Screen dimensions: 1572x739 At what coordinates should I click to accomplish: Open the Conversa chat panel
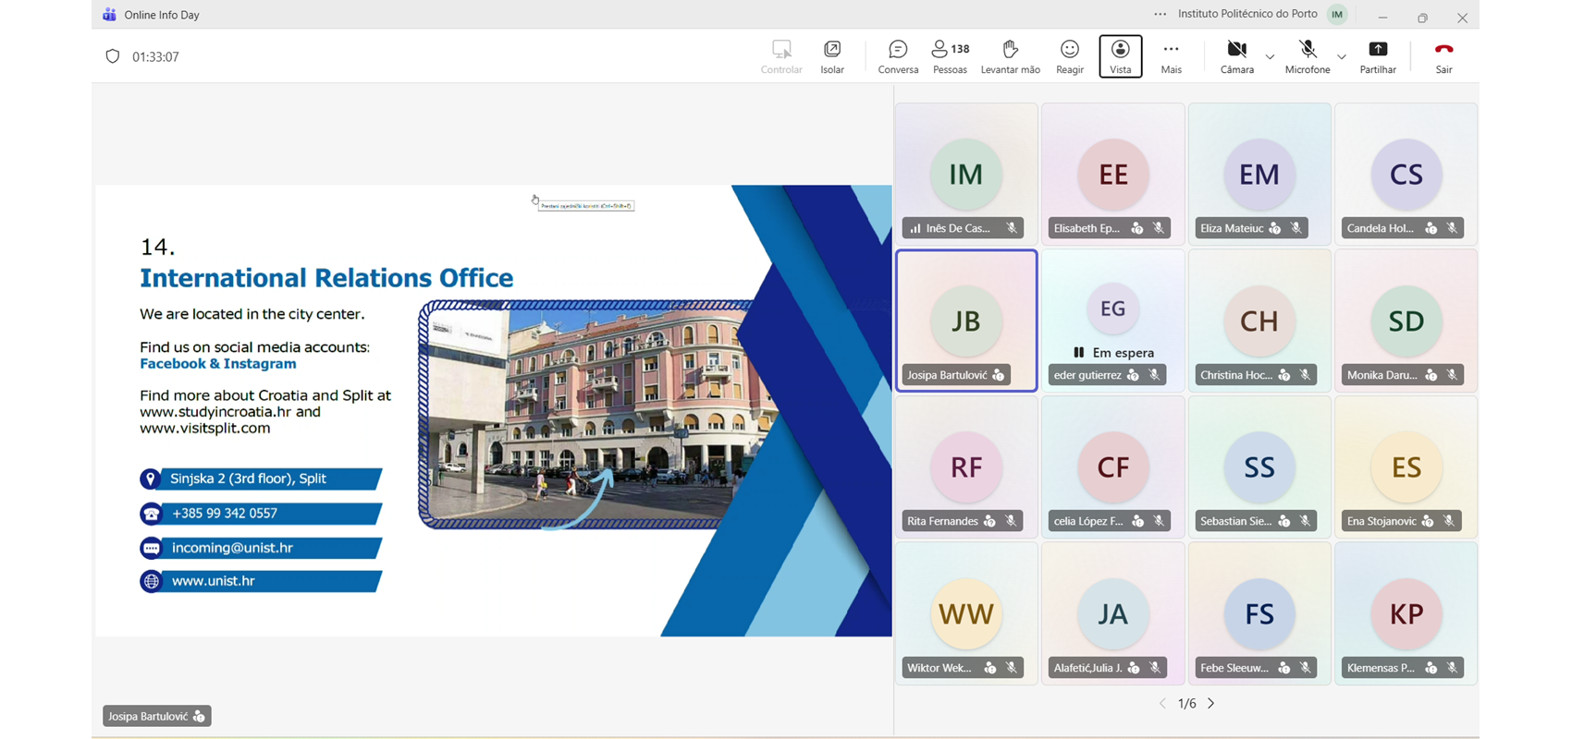click(898, 56)
